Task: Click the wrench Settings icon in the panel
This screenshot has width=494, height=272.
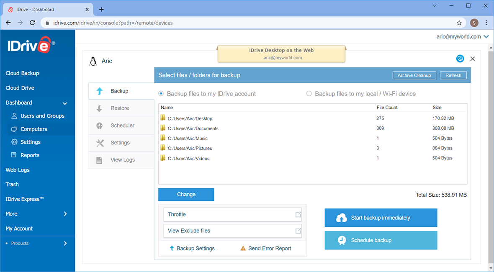Action: tap(100, 143)
